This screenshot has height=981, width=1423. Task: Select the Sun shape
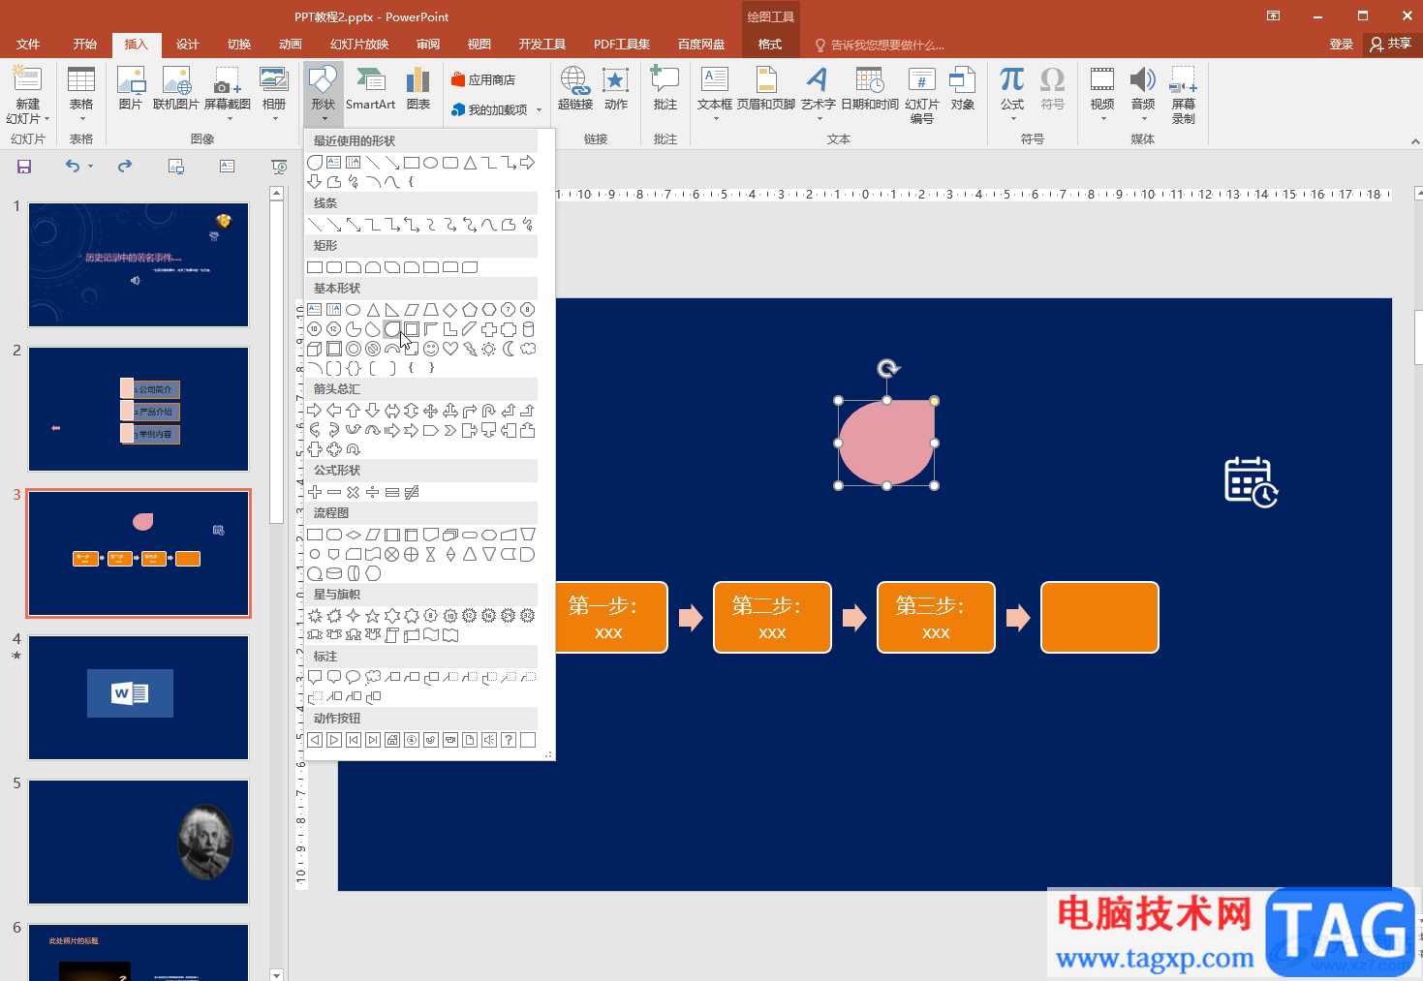coord(489,349)
